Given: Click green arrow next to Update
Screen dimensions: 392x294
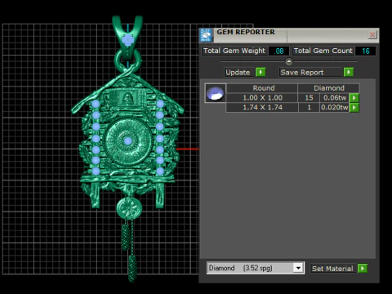Looking at the screenshot, I should tap(261, 72).
